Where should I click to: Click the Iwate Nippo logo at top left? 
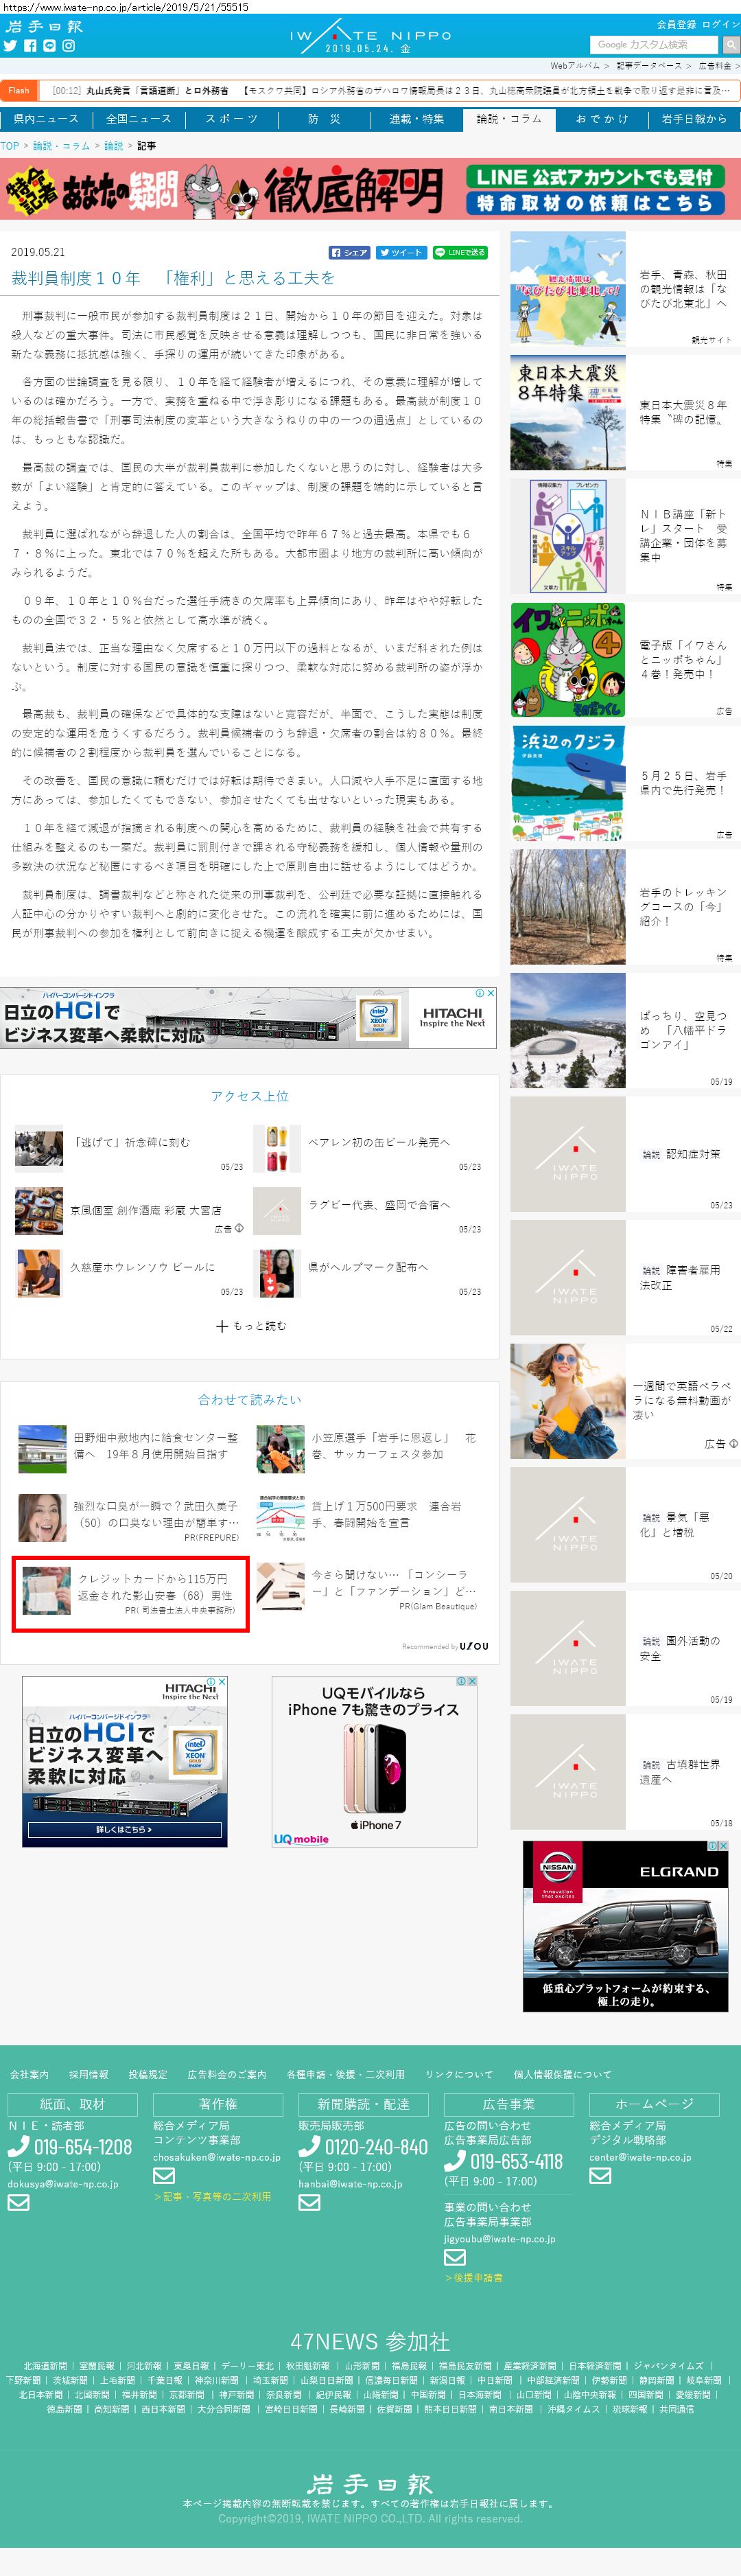(x=44, y=26)
